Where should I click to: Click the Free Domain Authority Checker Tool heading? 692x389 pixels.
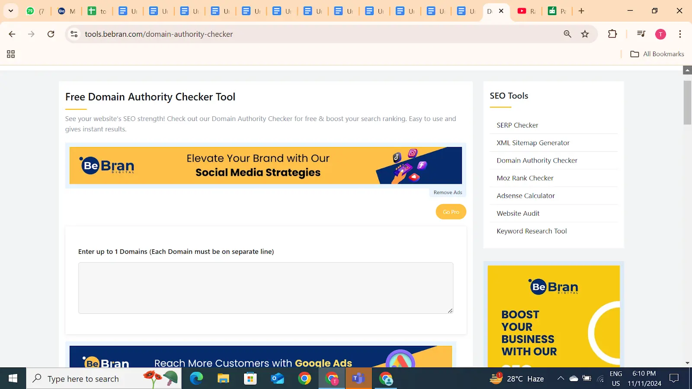150,97
